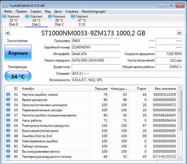Click the status icon for attribute 0A

tap(8, 125)
